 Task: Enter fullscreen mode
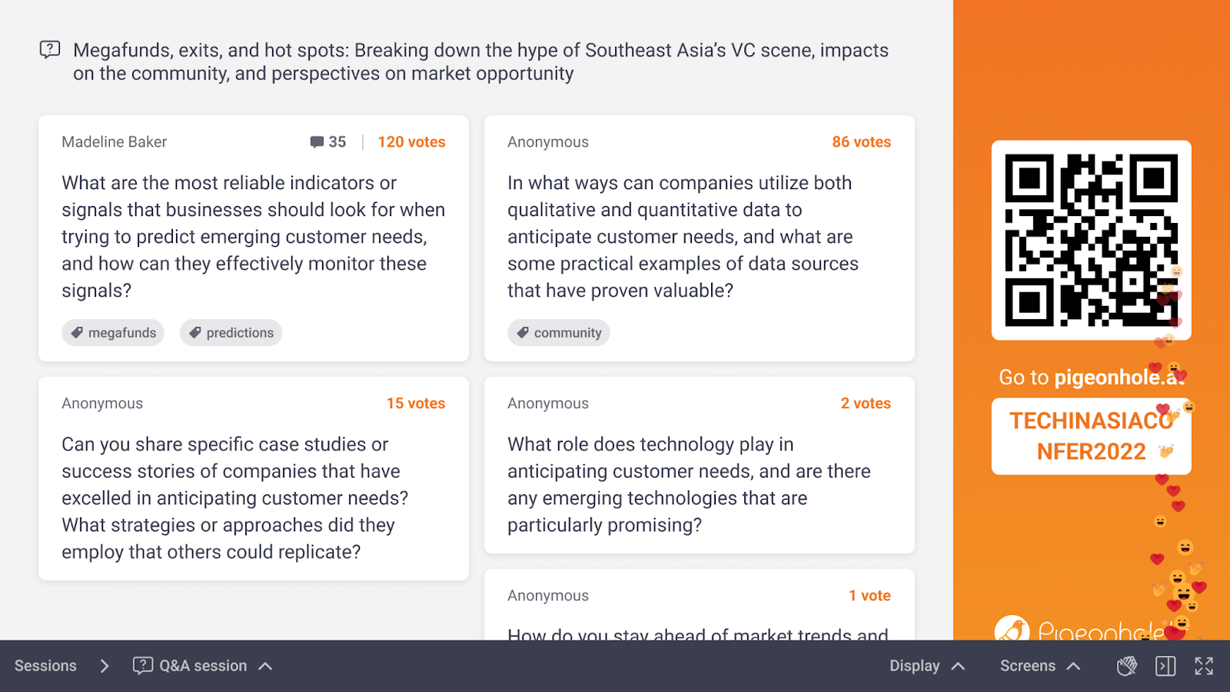pyautogui.click(x=1204, y=666)
